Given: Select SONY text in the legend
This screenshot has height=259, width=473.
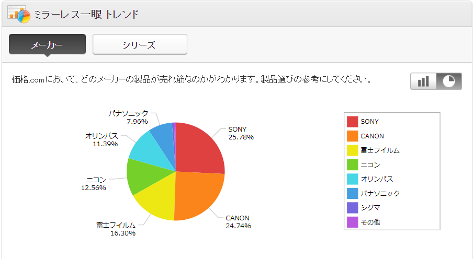Looking at the screenshot, I should (369, 122).
